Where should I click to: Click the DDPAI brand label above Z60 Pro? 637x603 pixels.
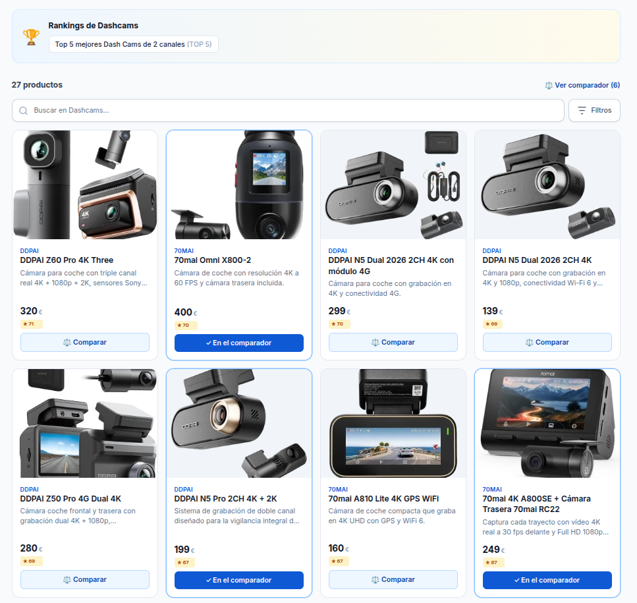tap(29, 251)
